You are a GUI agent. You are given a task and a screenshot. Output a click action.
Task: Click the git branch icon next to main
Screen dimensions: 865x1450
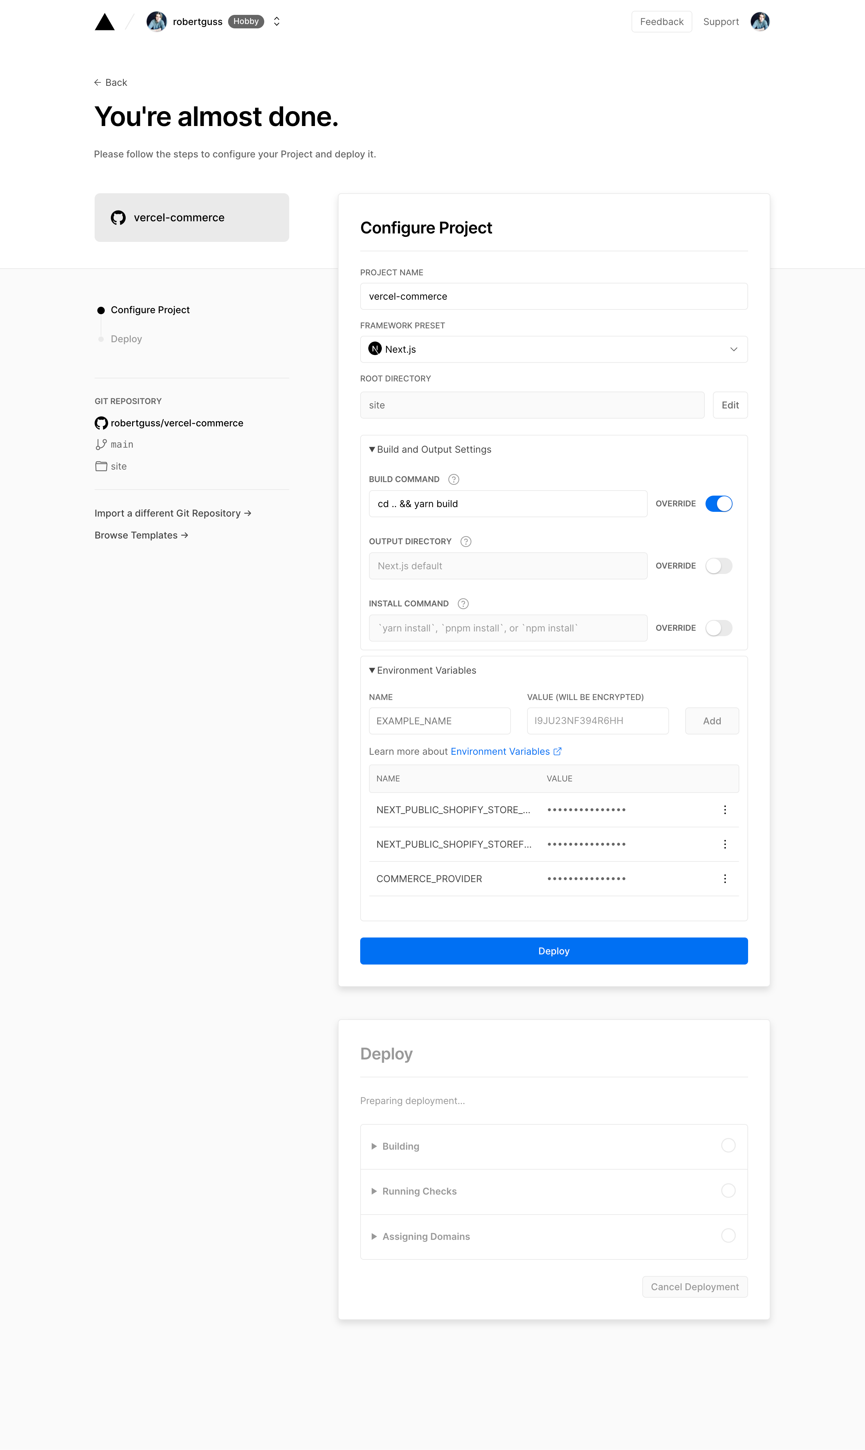pyautogui.click(x=101, y=445)
